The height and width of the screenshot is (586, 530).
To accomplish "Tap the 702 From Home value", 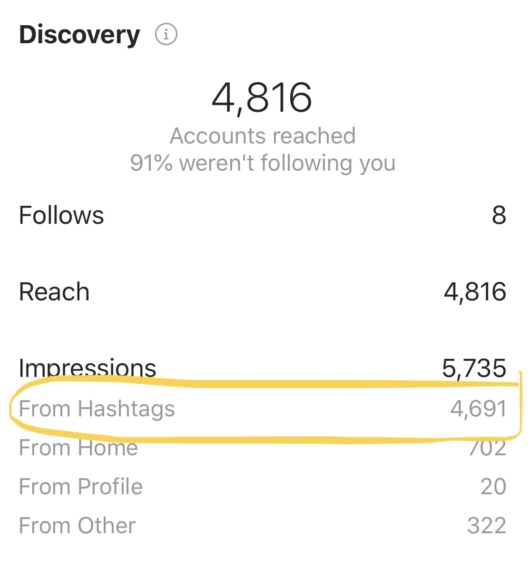I will 487,449.
